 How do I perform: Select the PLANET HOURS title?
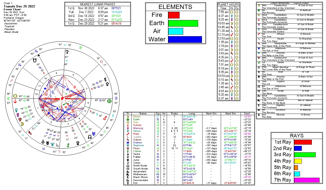[x=228, y=5]
